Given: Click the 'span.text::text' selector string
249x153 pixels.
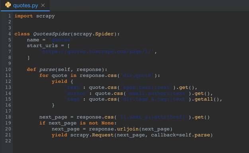Looking at the screenshot, I should [x=147, y=87].
